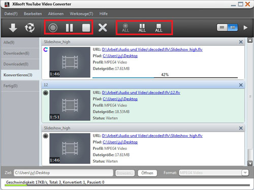Image resolution: width=254 pixels, height=190 pixels.
Task: Open the Bearbeiten menu
Action: (33, 14)
